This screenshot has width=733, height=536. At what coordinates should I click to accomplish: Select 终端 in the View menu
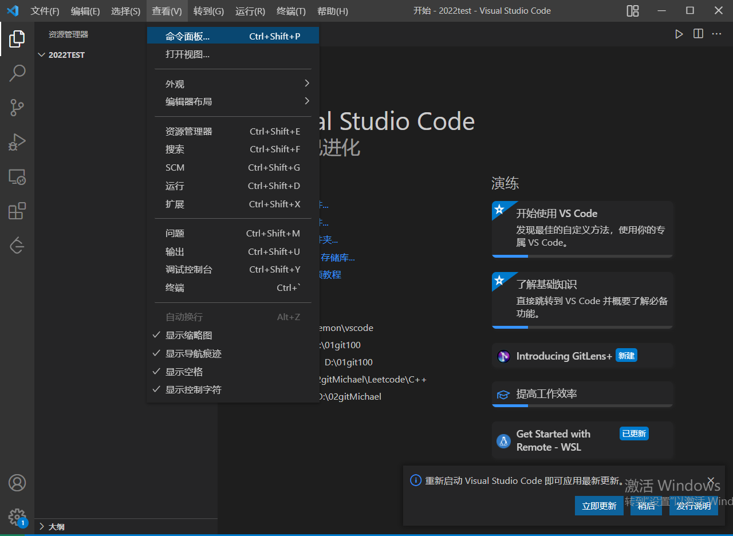(233, 288)
